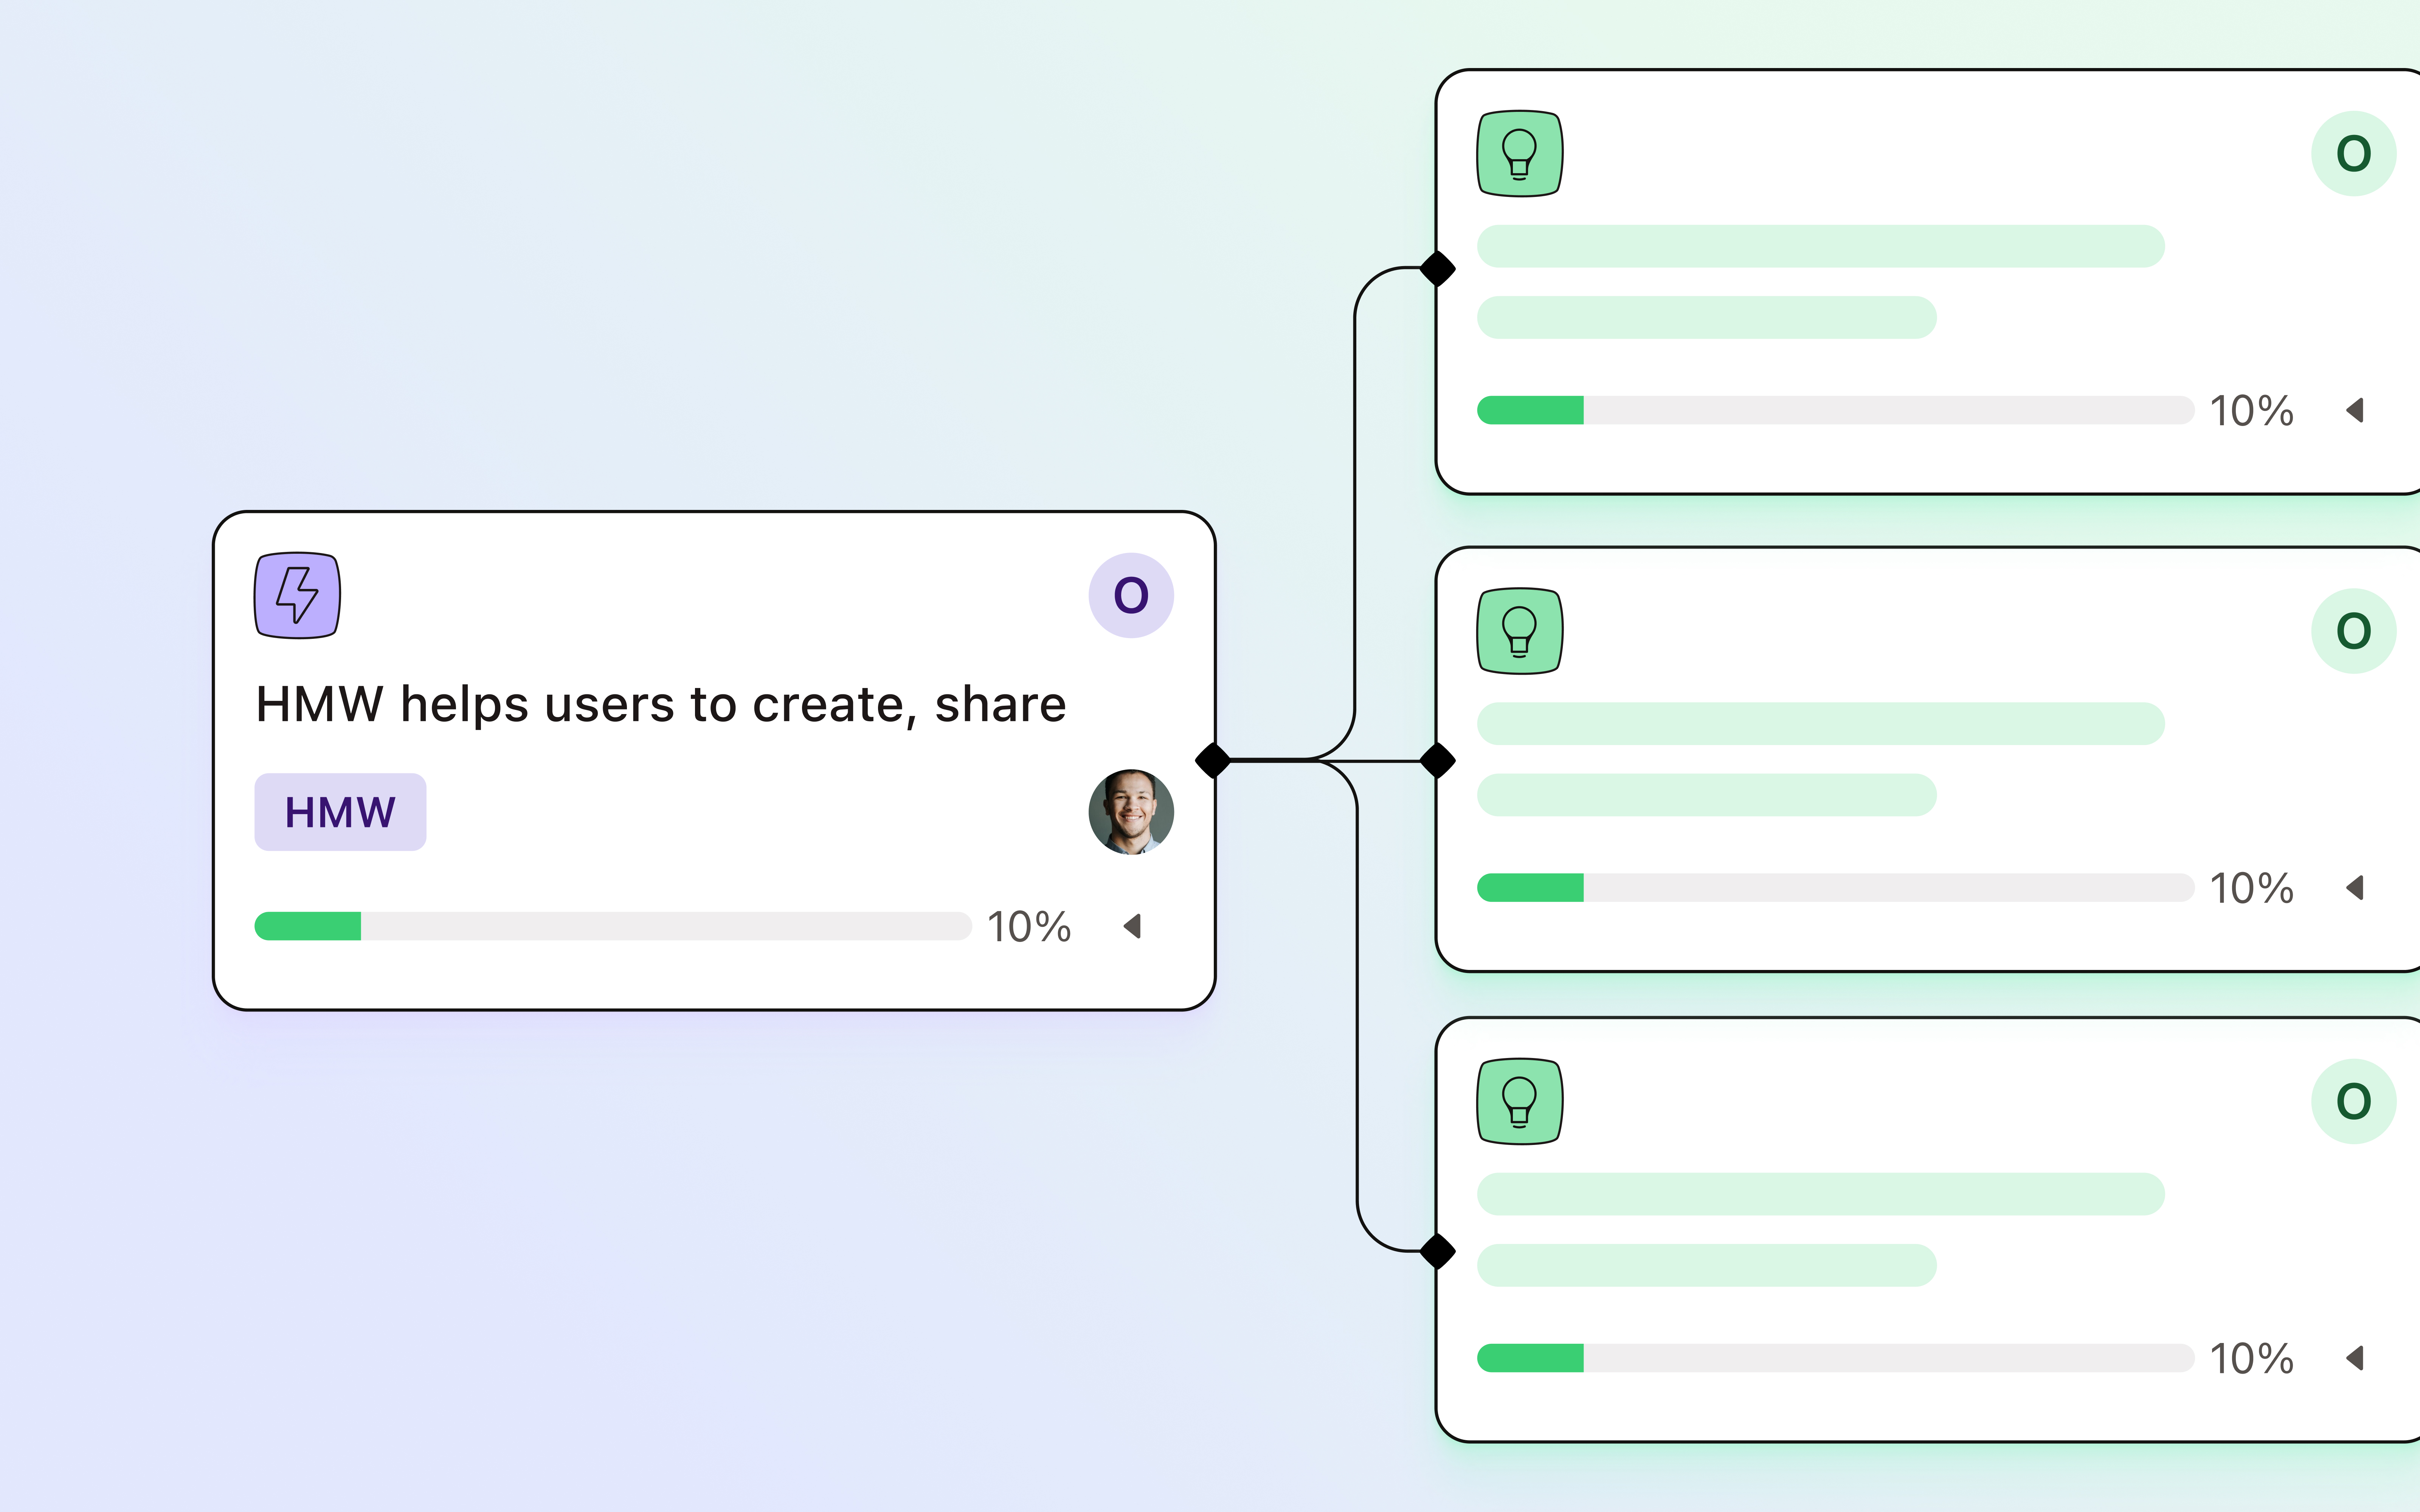Click the green O badge on top card
The width and height of the screenshot is (2420, 1512).
[x=2353, y=153]
